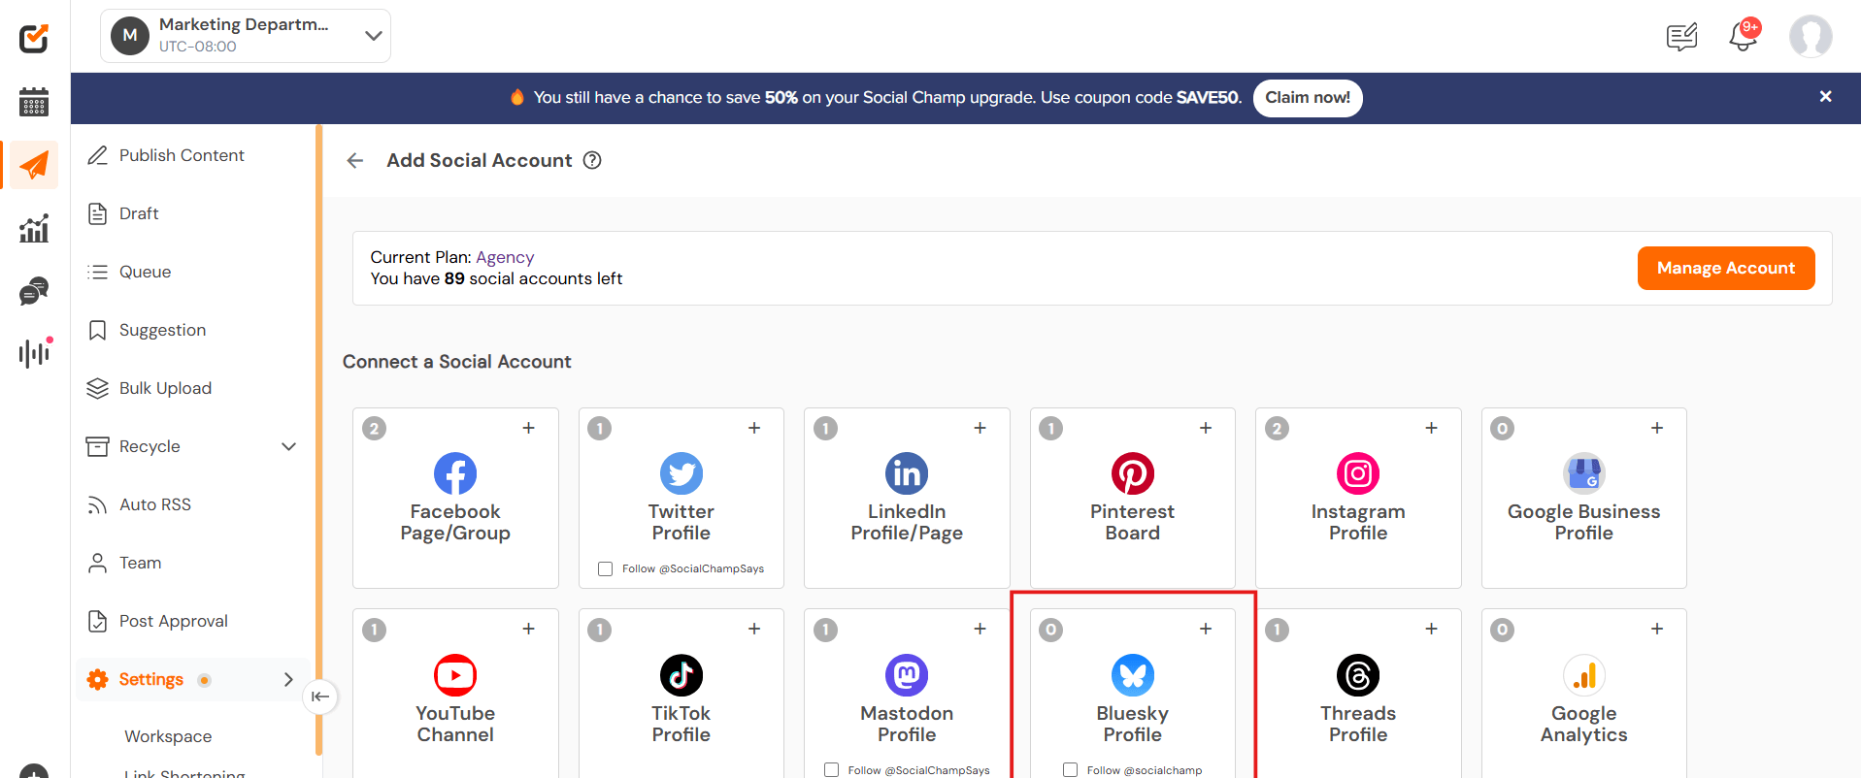The height and width of the screenshot is (778, 1861).
Task: Open the analytics bar chart icon
Action: pyautogui.click(x=34, y=229)
